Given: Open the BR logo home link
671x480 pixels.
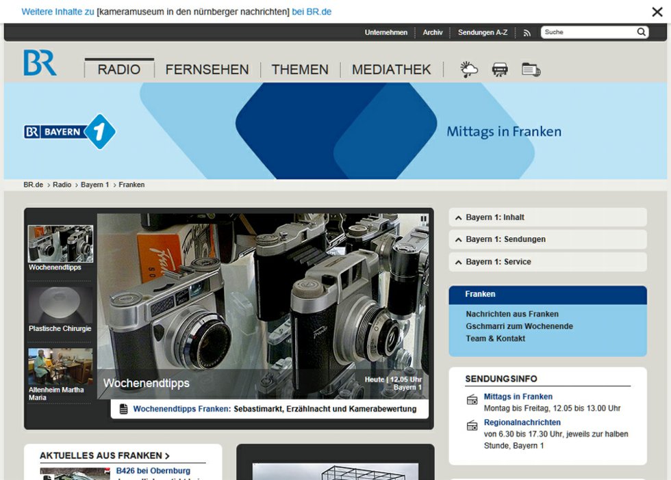Looking at the screenshot, I should pos(40,62).
